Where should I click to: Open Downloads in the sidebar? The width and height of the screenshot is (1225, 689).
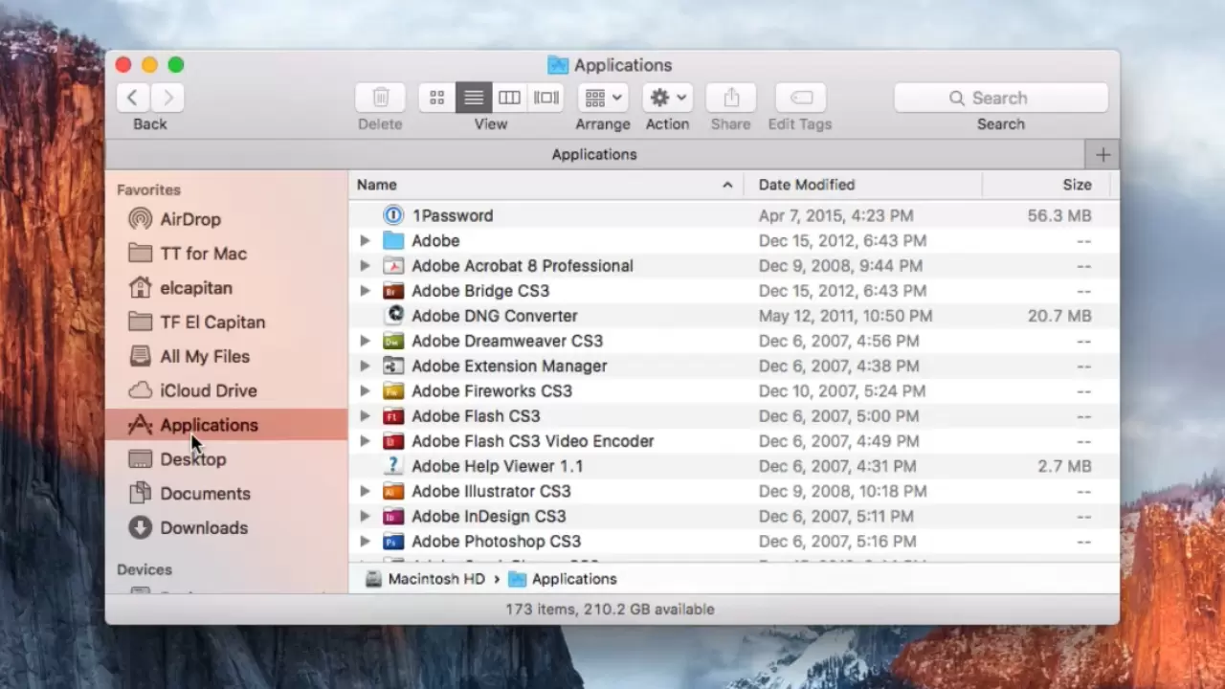[204, 528]
